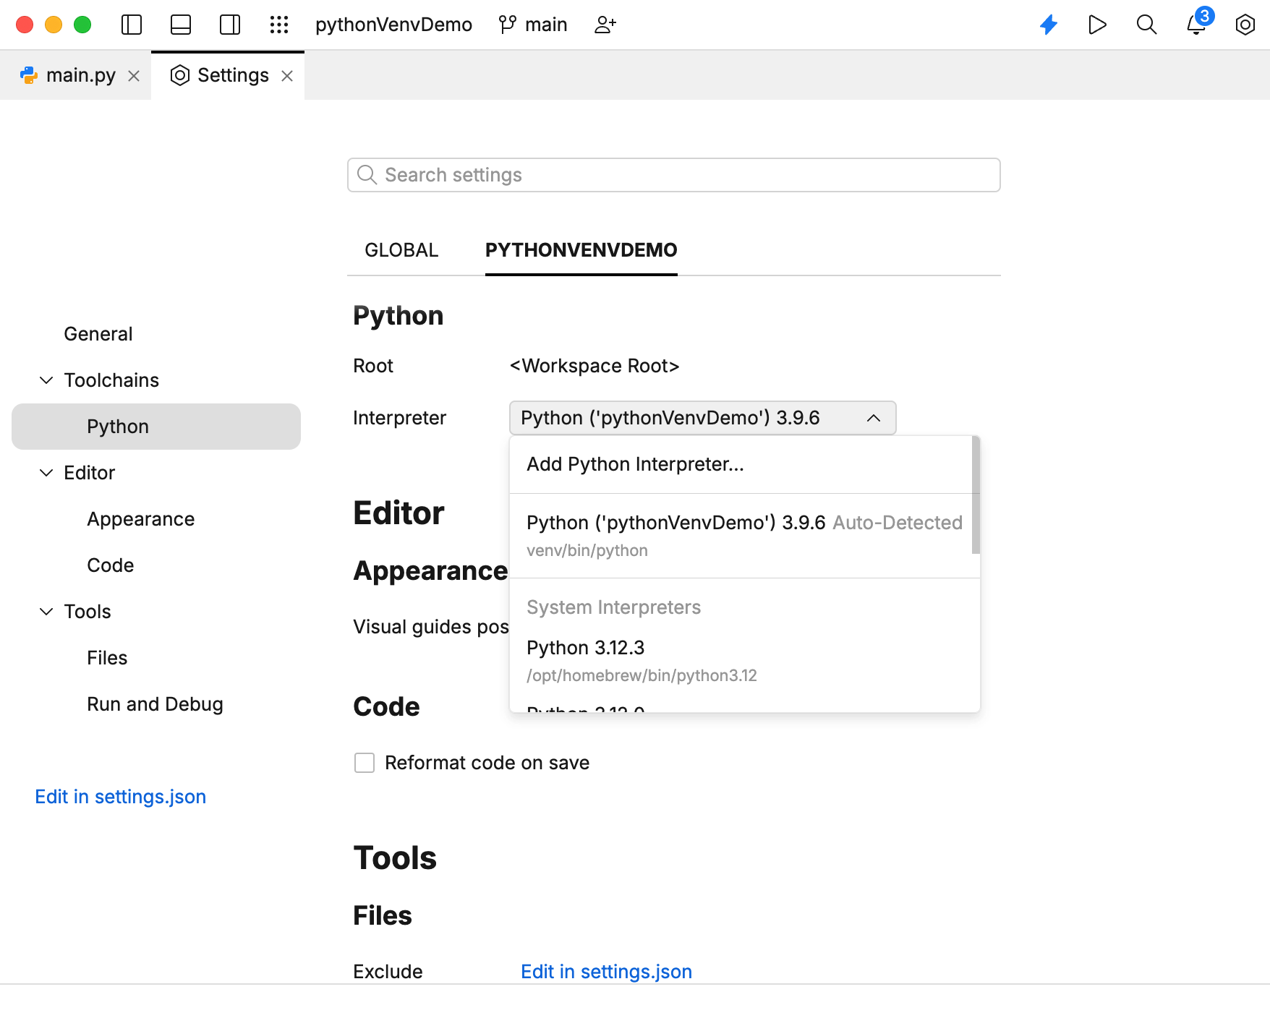This screenshot has width=1270, height=1018.
Task: Run the project with the play icon
Action: pyautogui.click(x=1097, y=24)
